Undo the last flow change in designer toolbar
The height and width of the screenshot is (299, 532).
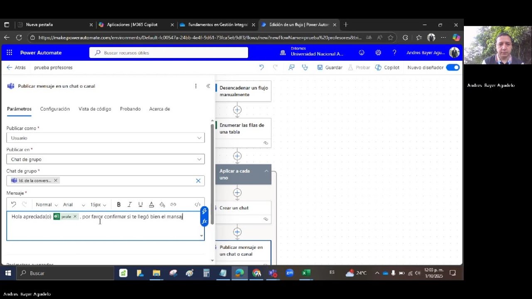tap(261, 67)
